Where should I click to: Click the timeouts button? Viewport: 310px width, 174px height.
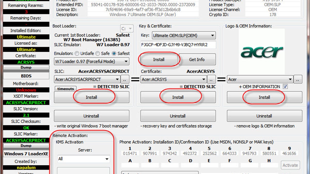pos(66,89)
